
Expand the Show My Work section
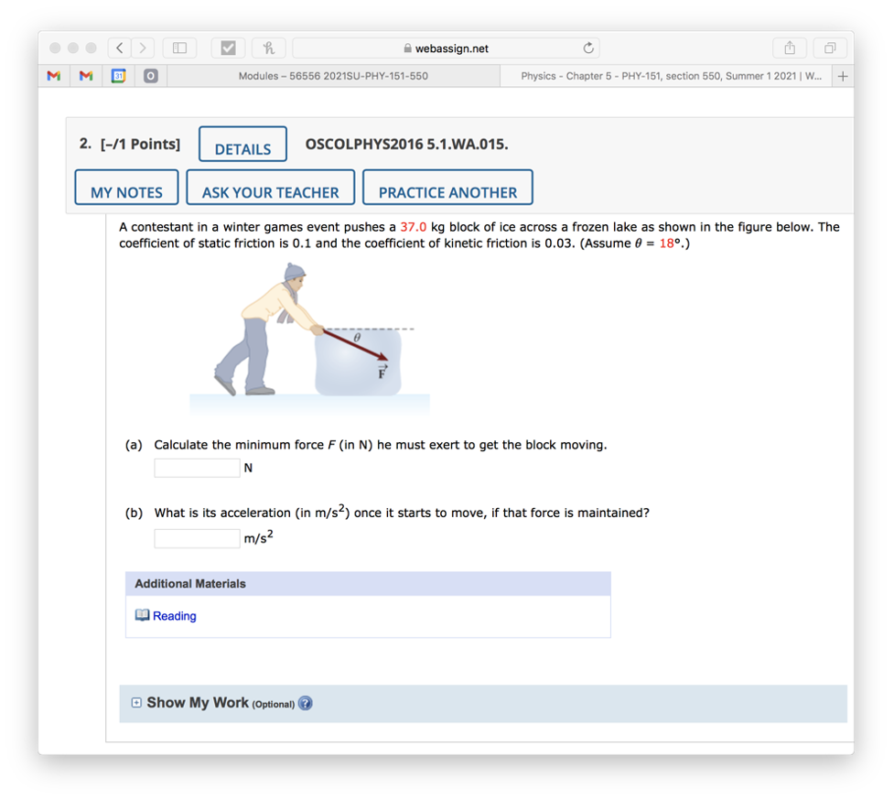tap(135, 701)
